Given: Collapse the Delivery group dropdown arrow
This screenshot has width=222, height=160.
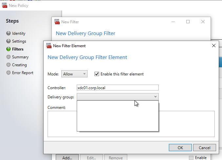Looking at the screenshot, I should pos(155,97).
